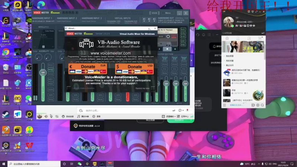Image resolution: width=297 pixels, height=167 pixels.
Task: Open the A3 hardware out dropdown
Action: pyautogui.click(x=154, y=20)
